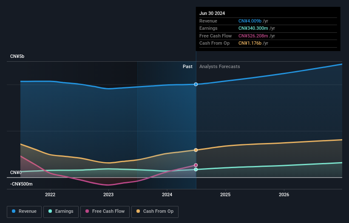Click the CN¥1.176b cash from op value
Image resolution: width=349 pixels, height=223 pixels.
coord(250,43)
